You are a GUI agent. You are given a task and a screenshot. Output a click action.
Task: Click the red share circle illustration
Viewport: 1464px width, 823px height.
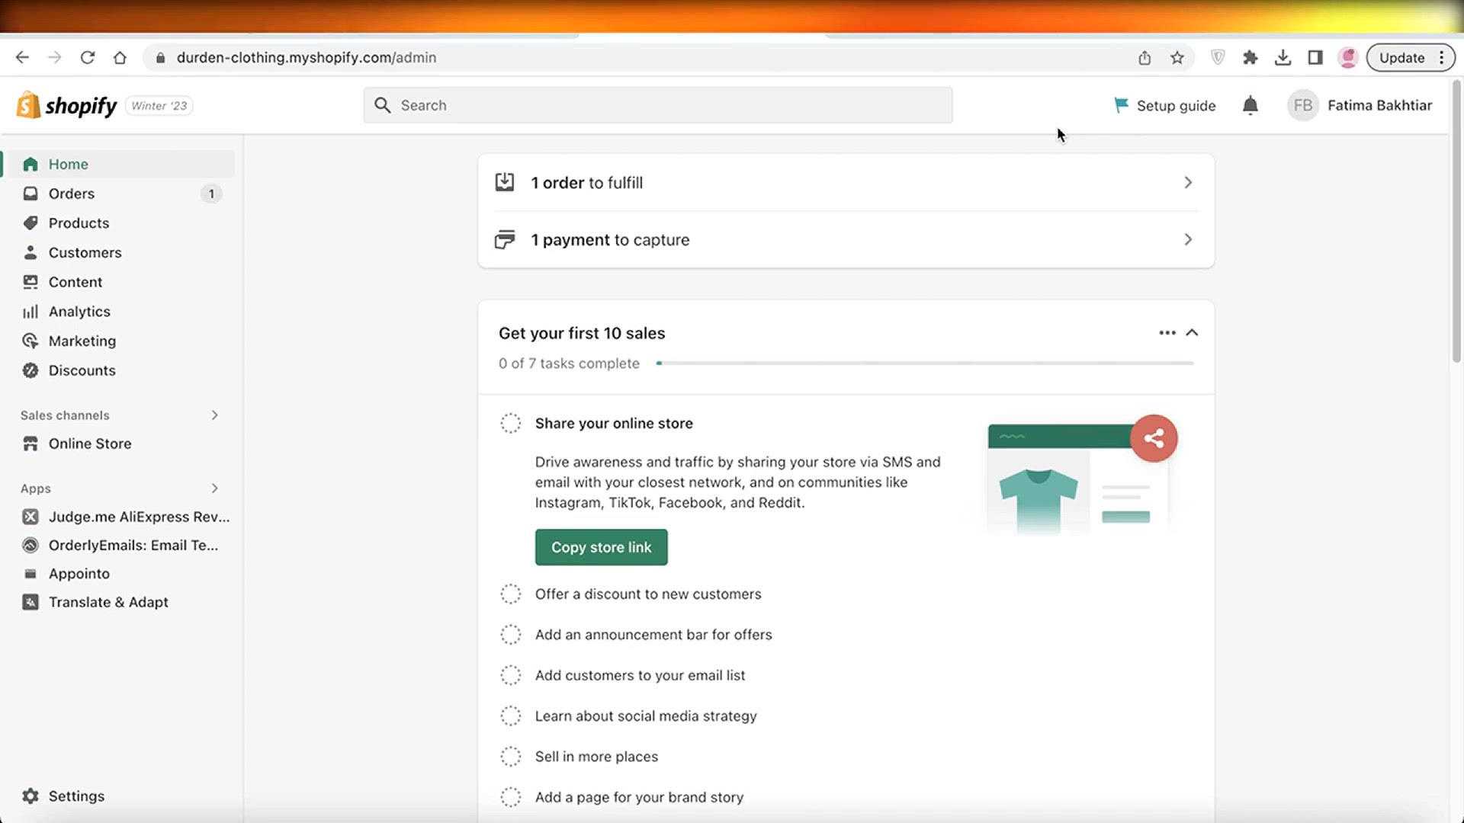[1154, 438]
